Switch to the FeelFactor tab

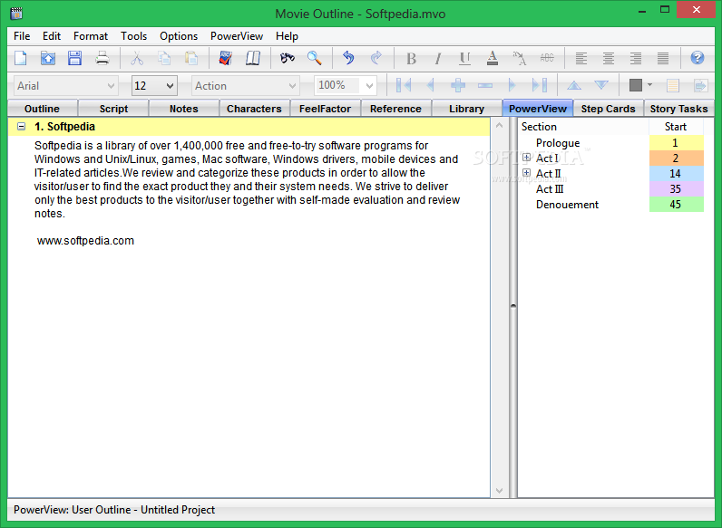[325, 109]
